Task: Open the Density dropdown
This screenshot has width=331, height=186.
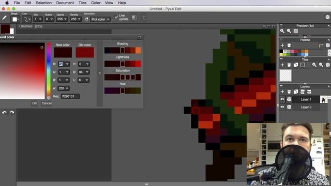Action: coord(76,19)
